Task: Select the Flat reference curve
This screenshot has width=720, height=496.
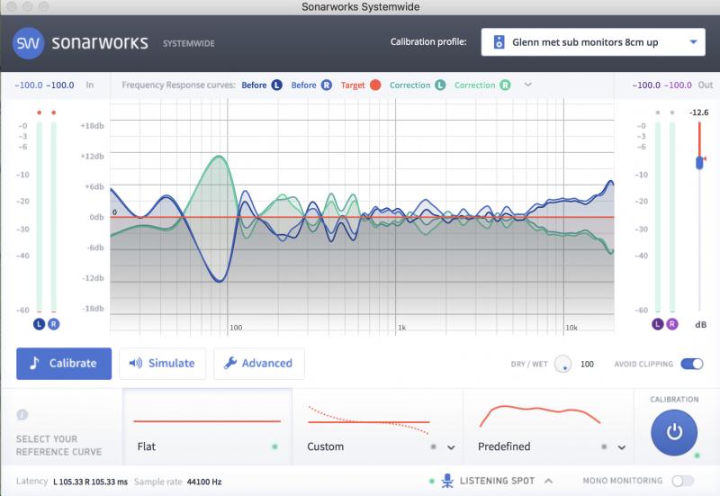Action: (x=208, y=427)
